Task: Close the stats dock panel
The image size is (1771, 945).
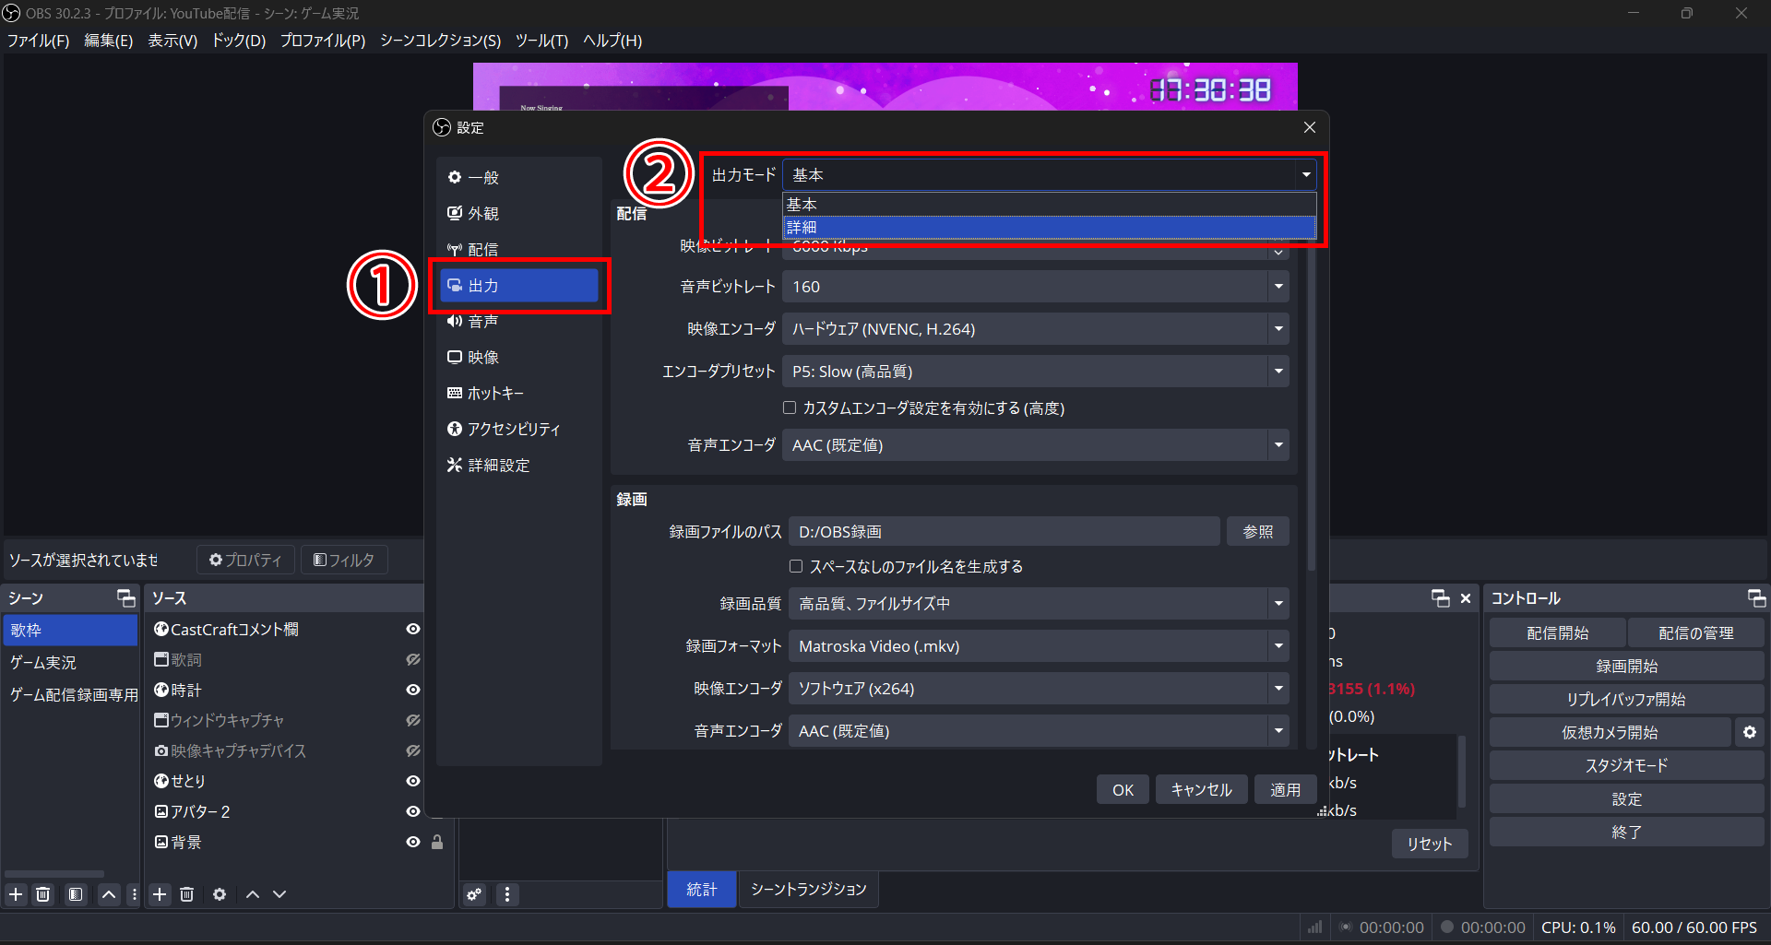Action: tap(1466, 598)
